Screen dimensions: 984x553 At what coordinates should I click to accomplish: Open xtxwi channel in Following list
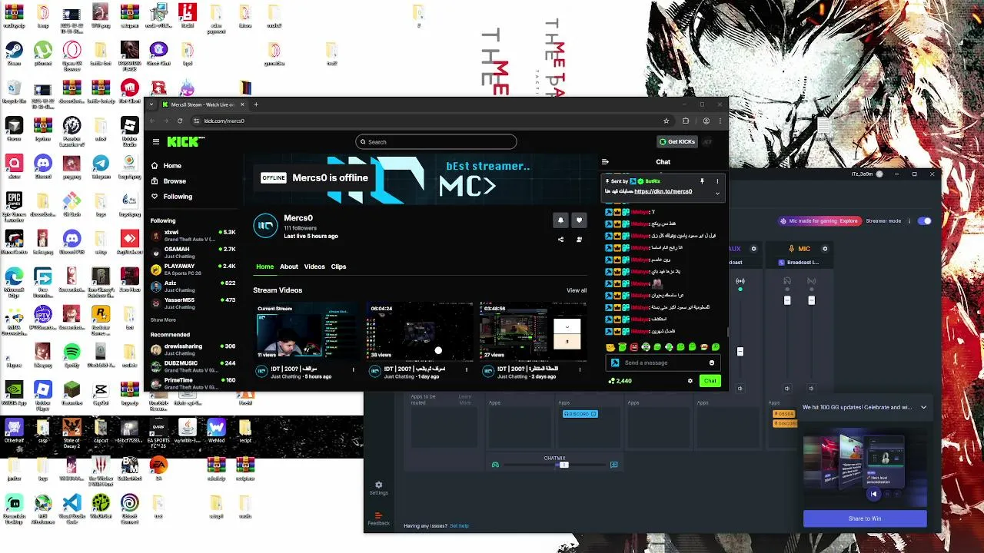coord(194,235)
